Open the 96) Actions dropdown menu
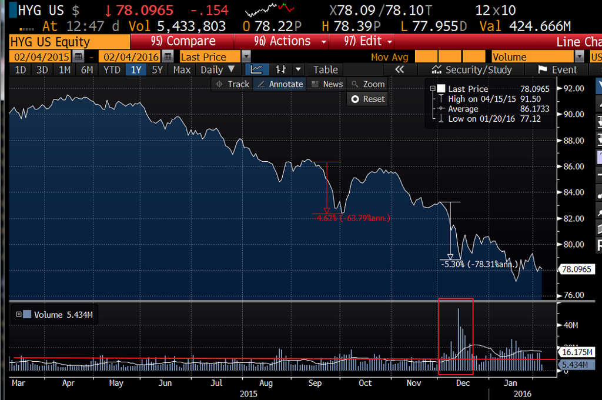The height and width of the screenshot is (400, 602). [282, 41]
